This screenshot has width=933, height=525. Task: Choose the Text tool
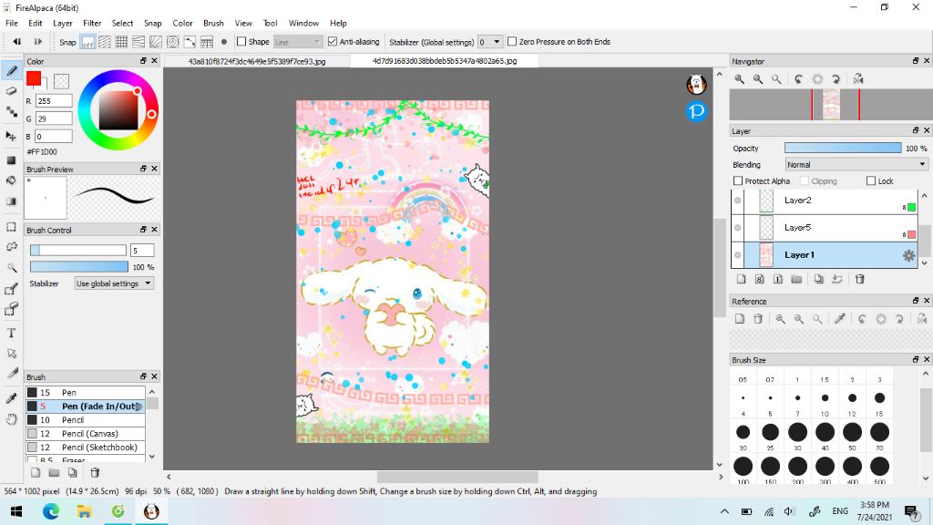(11, 334)
